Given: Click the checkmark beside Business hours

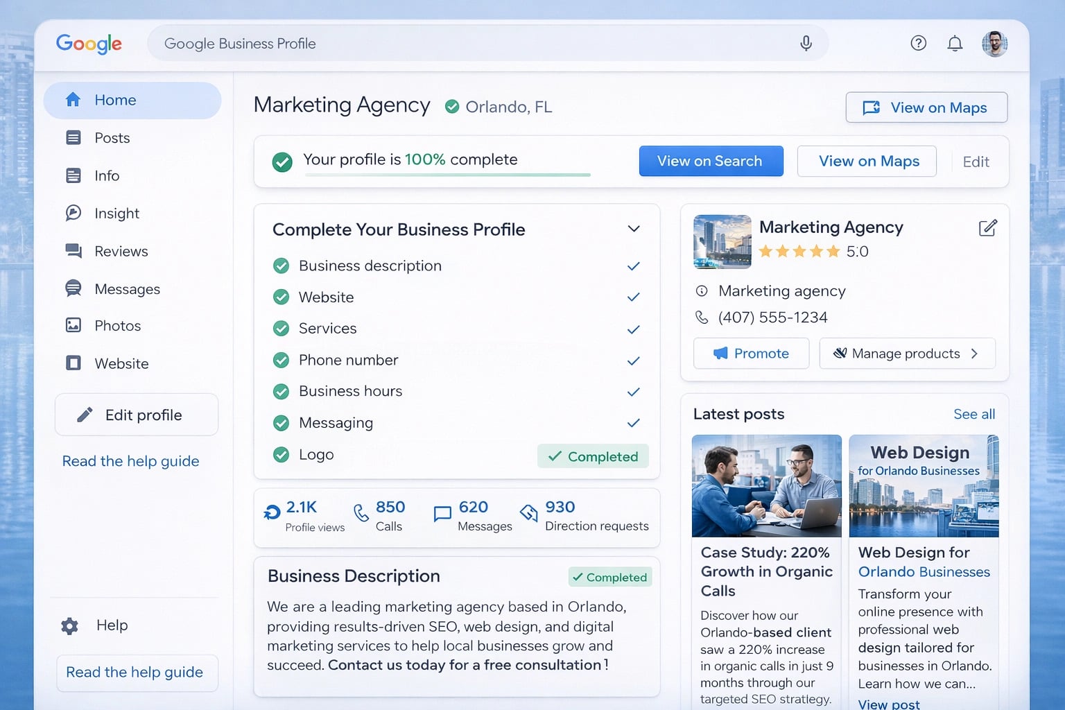Looking at the screenshot, I should (633, 392).
